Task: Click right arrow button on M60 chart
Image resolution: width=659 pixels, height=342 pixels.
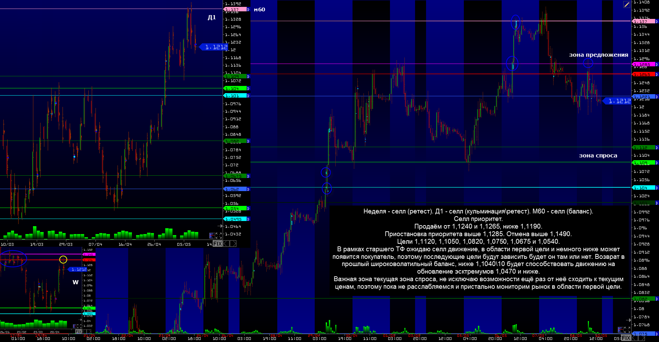Action: [x=642, y=338]
